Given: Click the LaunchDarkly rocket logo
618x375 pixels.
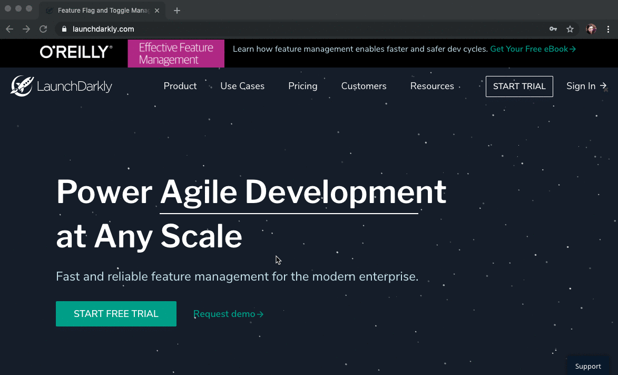Looking at the screenshot, I should [61, 86].
